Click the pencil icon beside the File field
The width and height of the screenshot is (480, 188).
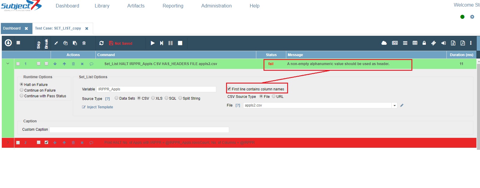(x=402, y=105)
